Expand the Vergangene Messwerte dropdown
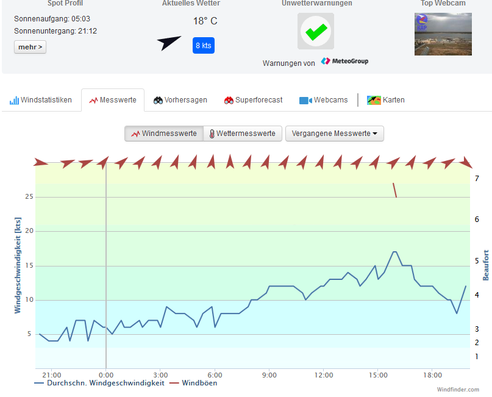This screenshot has height=397, width=492. click(335, 134)
